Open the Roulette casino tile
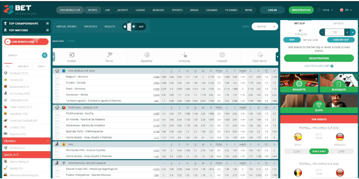Screen dimensions: 359x179 coord(299,84)
